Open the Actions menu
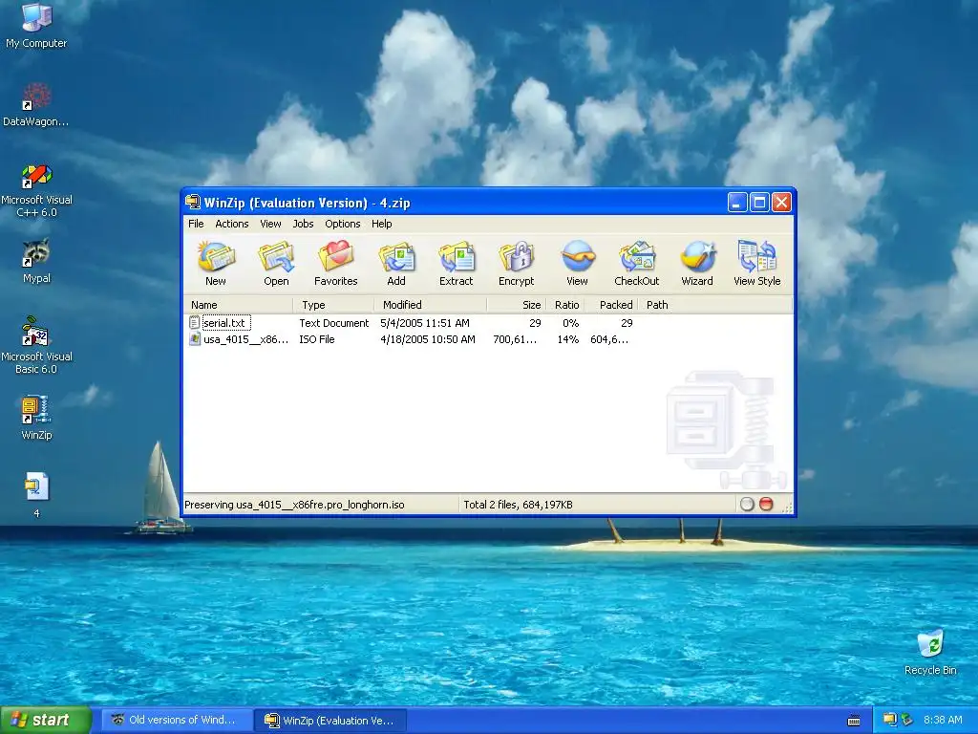978x734 pixels. click(231, 224)
